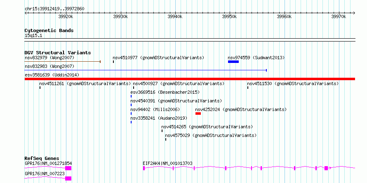Open the nsv4500927 gnomAD variant label

[179, 83]
